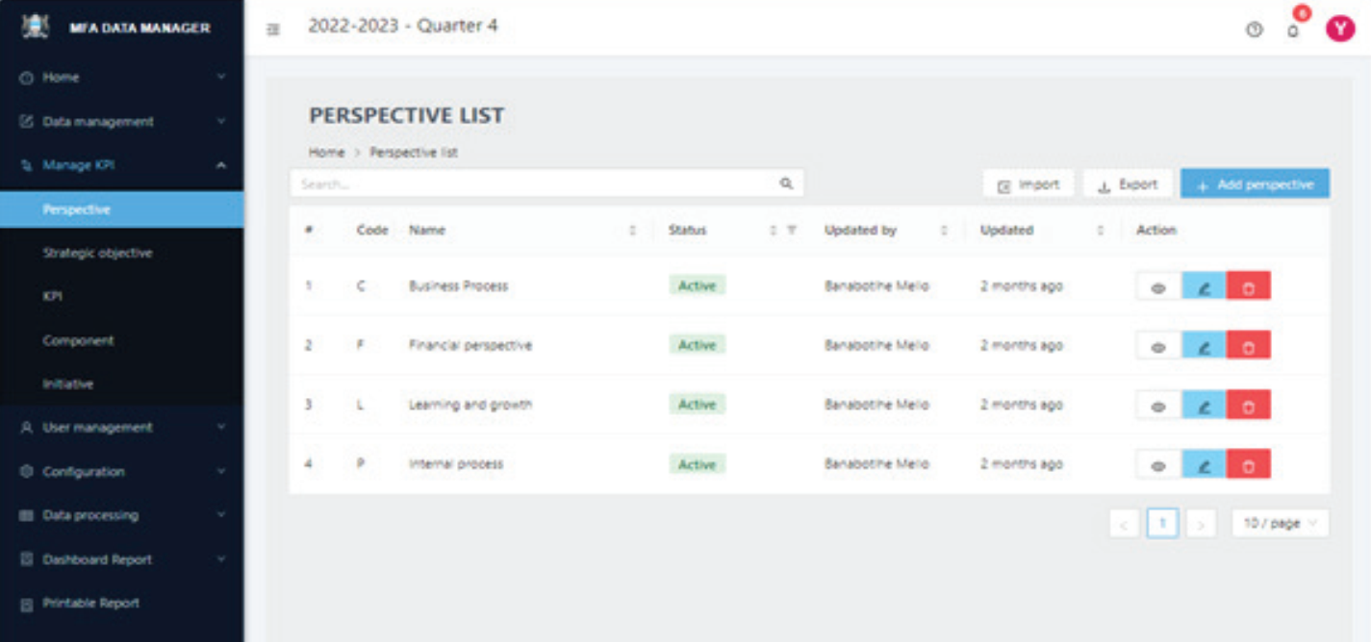This screenshot has height=642, width=1371.
Task: Delete the Internal process perspective
Action: (x=1249, y=465)
